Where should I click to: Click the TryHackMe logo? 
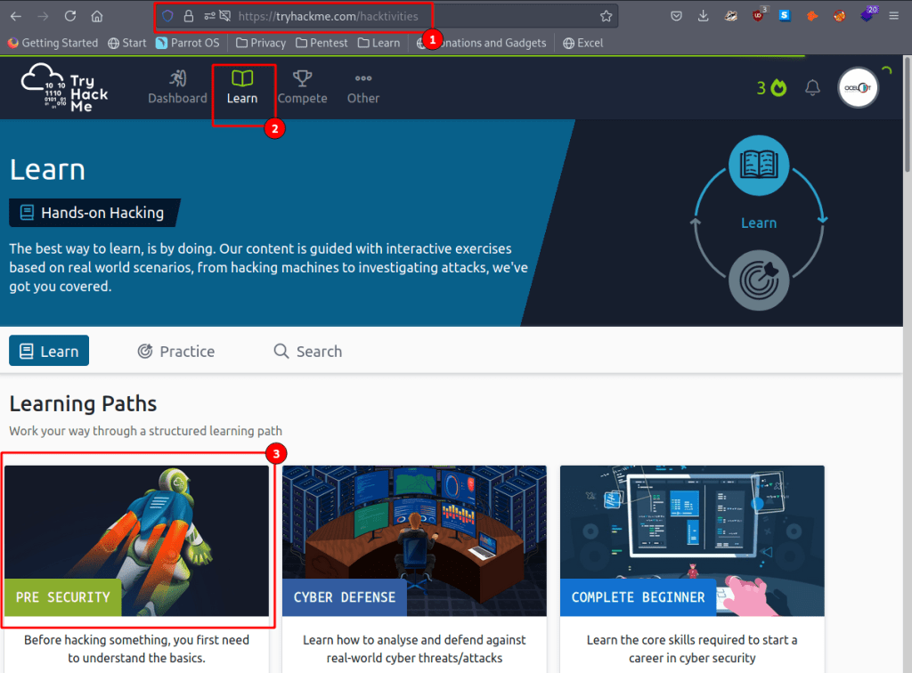pyautogui.click(x=64, y=87)
